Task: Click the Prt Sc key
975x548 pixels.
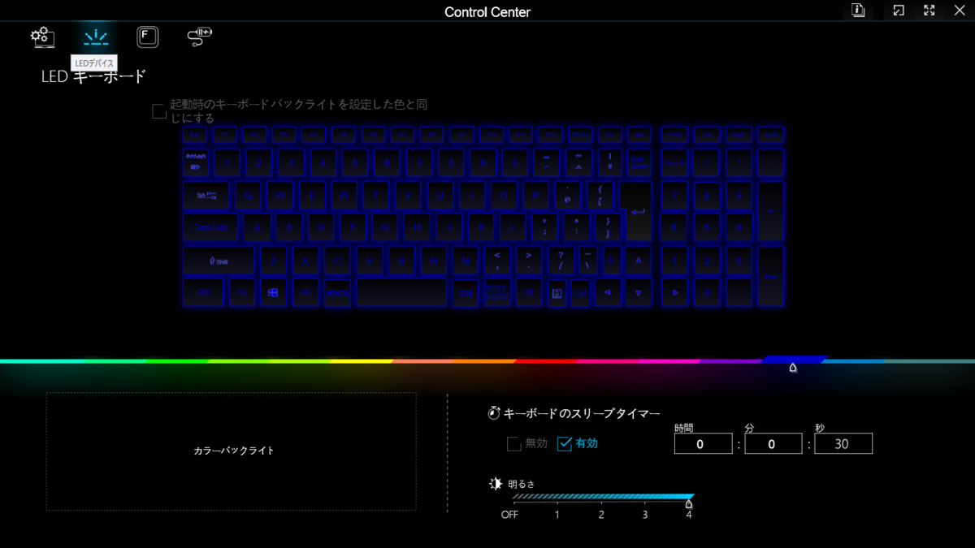Action: click(x=580, y=134)
